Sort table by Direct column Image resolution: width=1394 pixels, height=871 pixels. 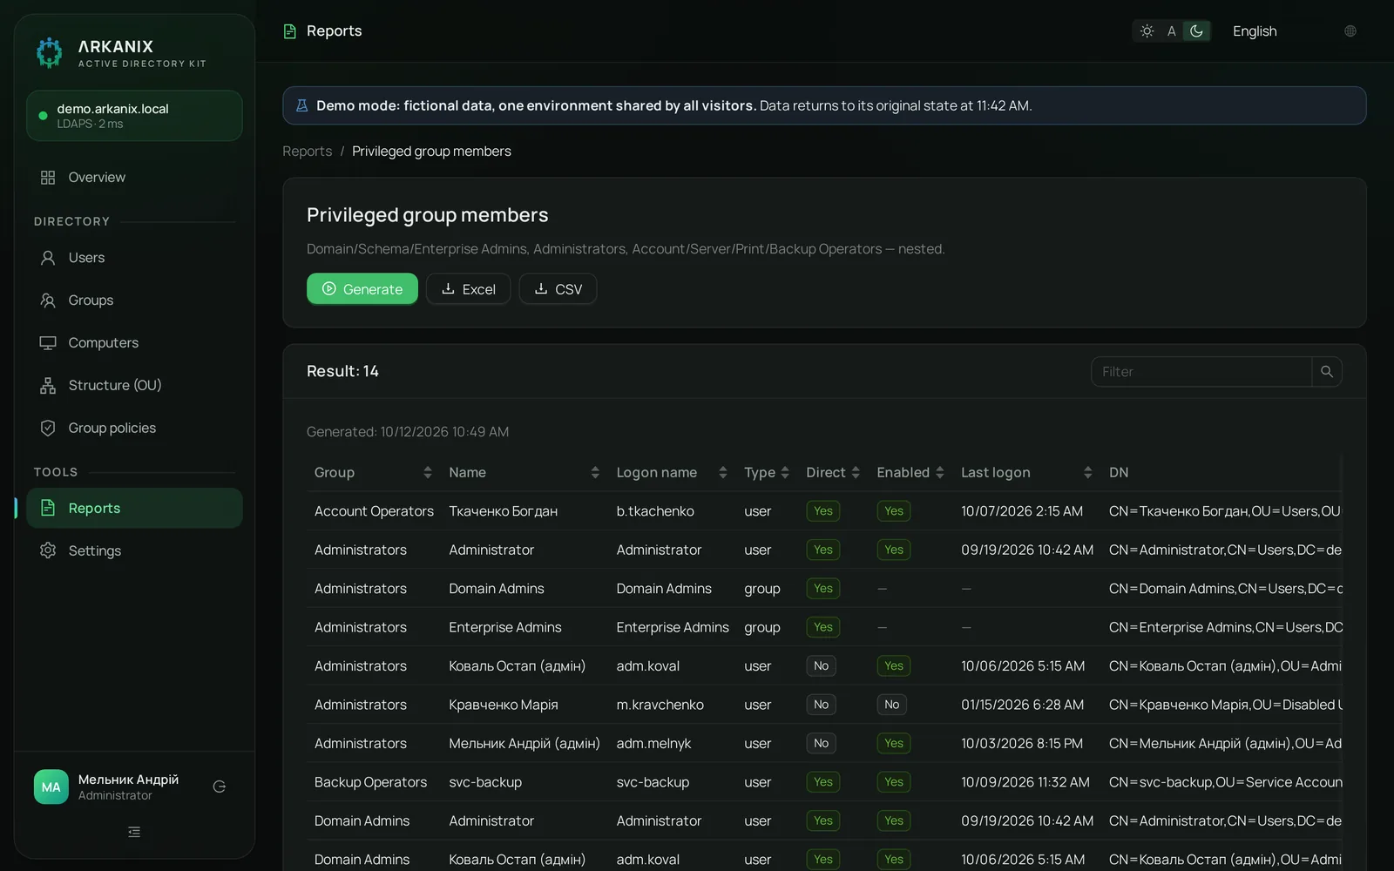click(x=833, y=472)
